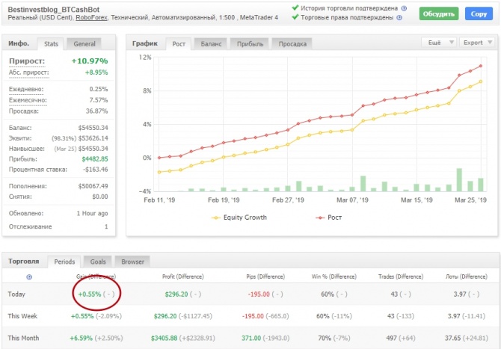
Task: Click the Today row label
Action: pyautogui.click(x=16, y=294)
